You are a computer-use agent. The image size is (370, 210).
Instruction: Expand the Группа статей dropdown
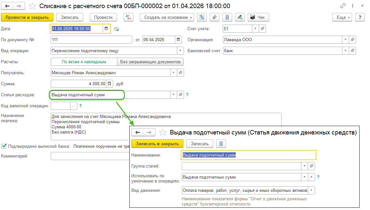[x=304, y=166]
